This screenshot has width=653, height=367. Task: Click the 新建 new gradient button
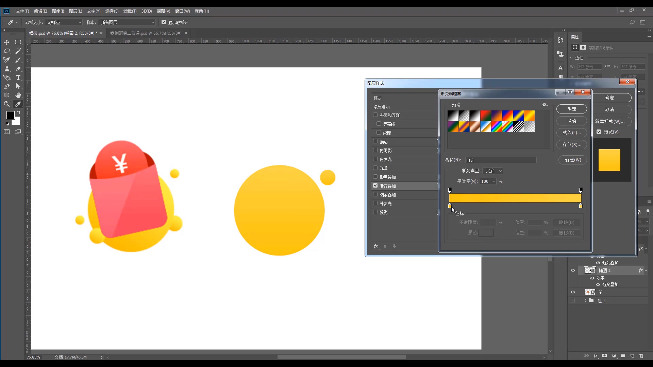click(573, 160)
